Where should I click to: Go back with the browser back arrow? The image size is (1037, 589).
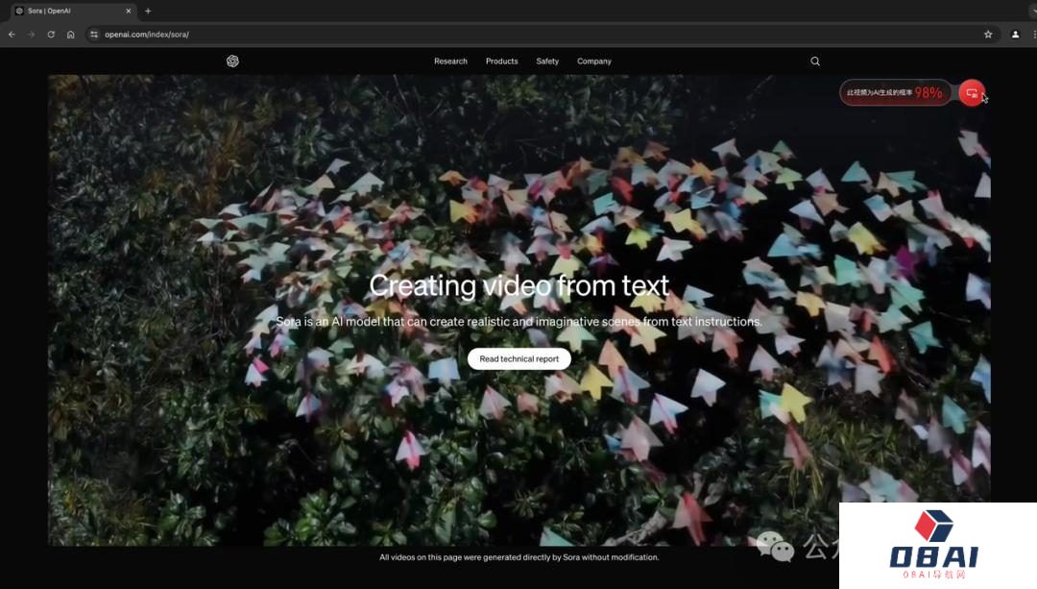(12, 35)
